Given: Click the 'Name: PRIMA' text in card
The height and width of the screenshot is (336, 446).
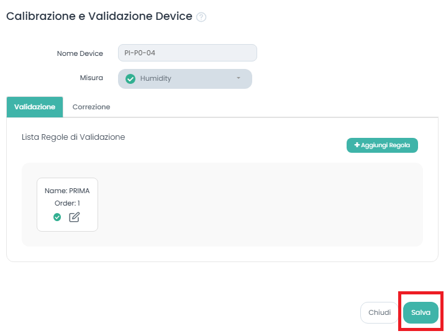Looking at the screenshot, I should pyautogui.click(x=67, y=191).
